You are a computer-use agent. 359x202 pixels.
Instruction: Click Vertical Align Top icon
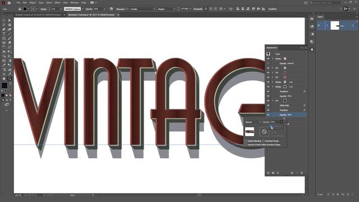tap(254, 9)
